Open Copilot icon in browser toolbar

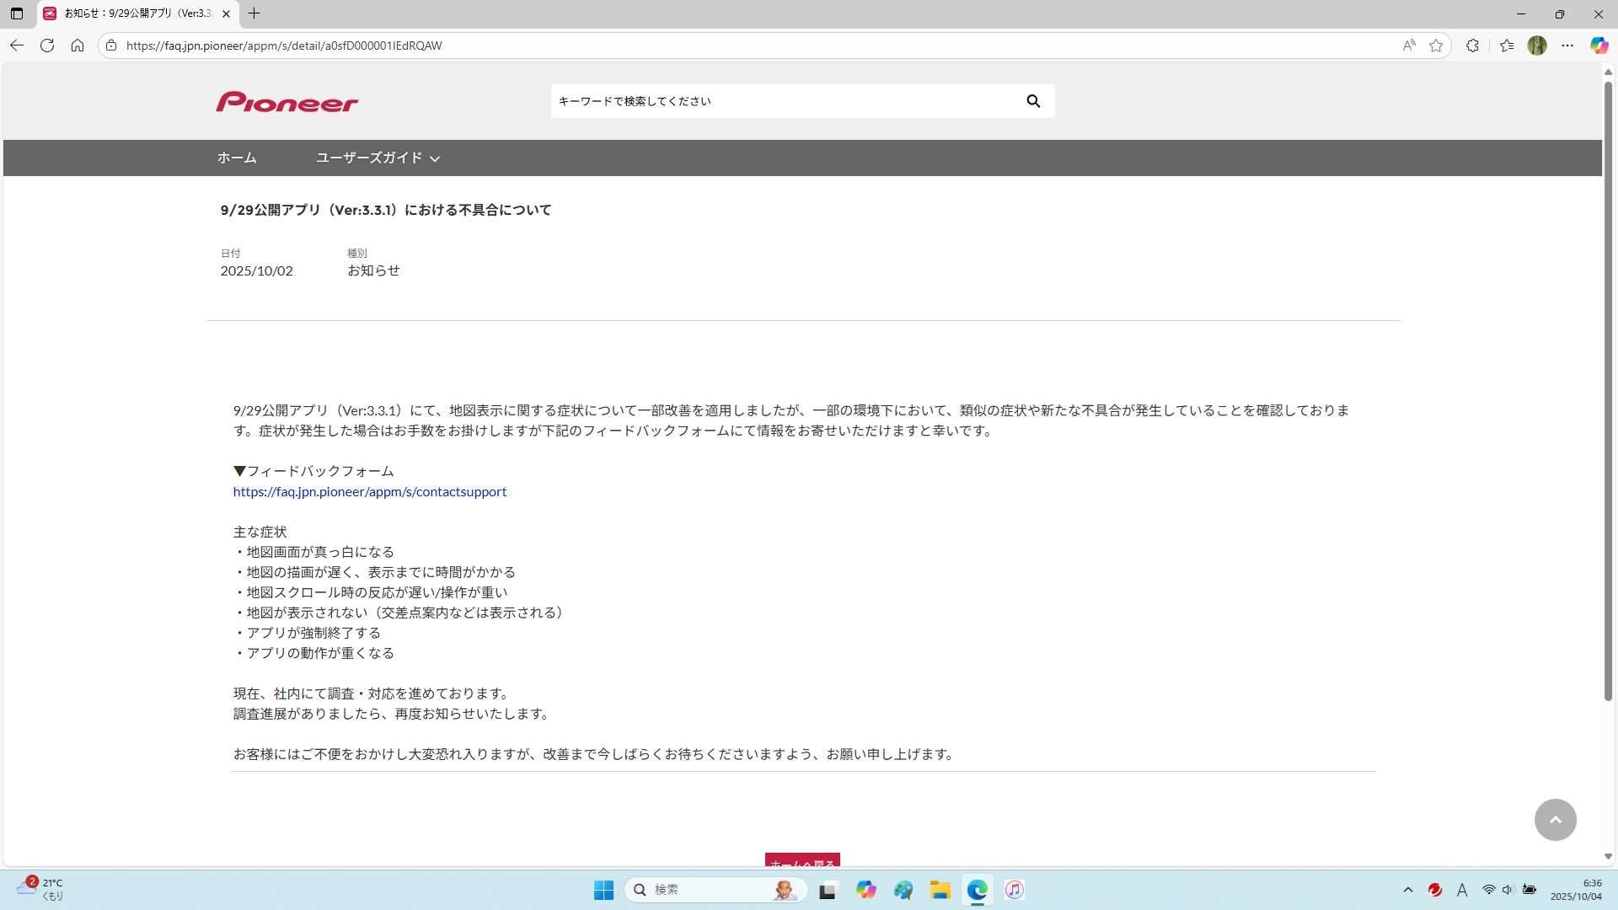(1599, 45)
